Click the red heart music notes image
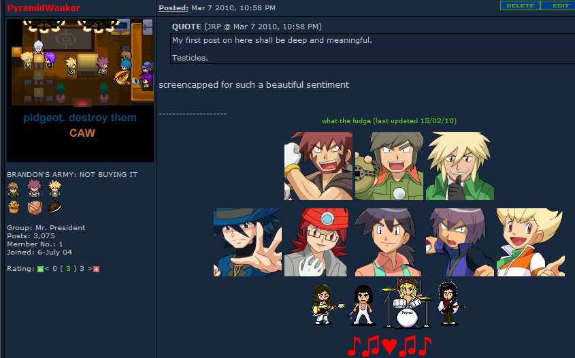The image size is (575, 358). pyautogui.click(x=389, y=346)
